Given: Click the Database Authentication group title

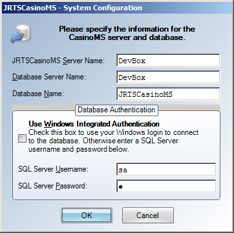Looking at the screenshot, I should click(x=116, y=110).
